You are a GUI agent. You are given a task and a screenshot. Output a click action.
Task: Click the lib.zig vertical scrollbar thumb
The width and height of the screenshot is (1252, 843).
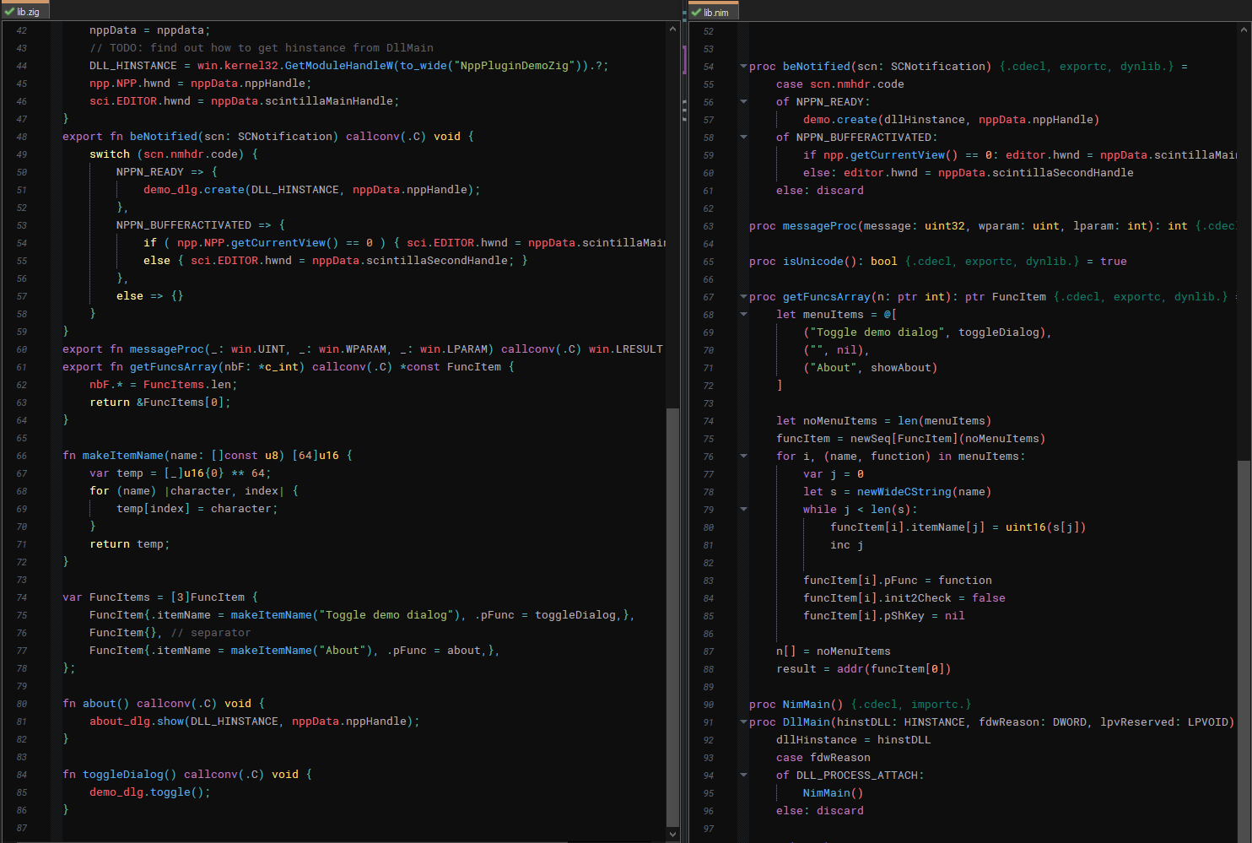(672, 616)
